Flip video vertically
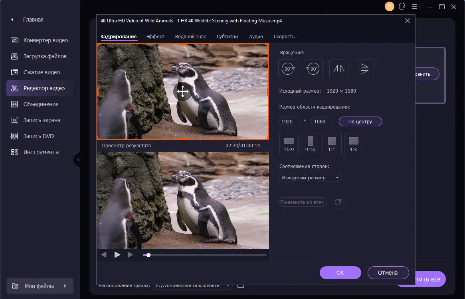The width and height of the screenshot is (465, 299). (x=364, y=69)
